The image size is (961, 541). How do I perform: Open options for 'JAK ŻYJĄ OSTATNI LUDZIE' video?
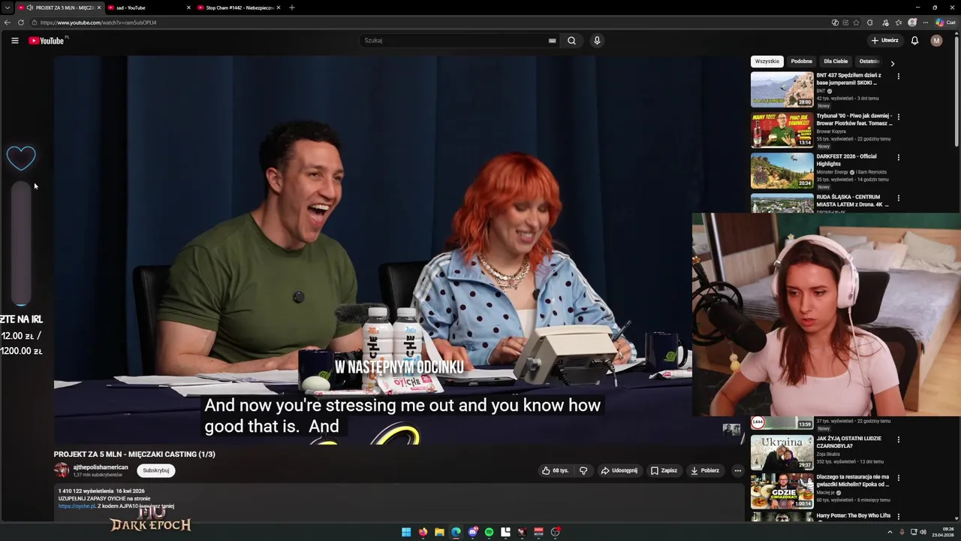pyautogui.click(x=898, y=440)
